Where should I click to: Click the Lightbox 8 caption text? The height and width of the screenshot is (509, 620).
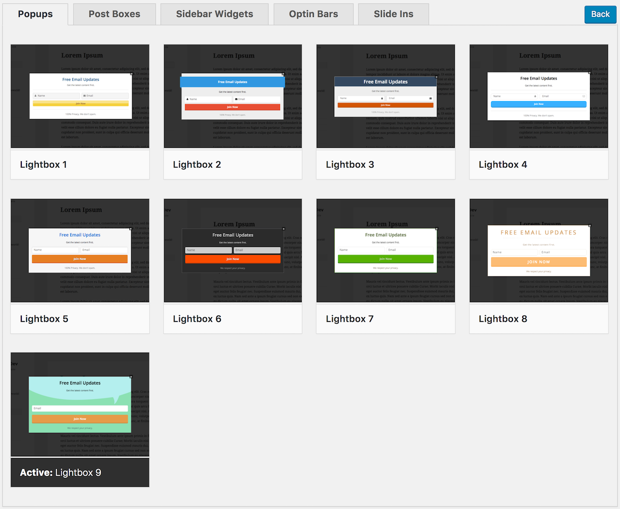[x=503, y=319]
